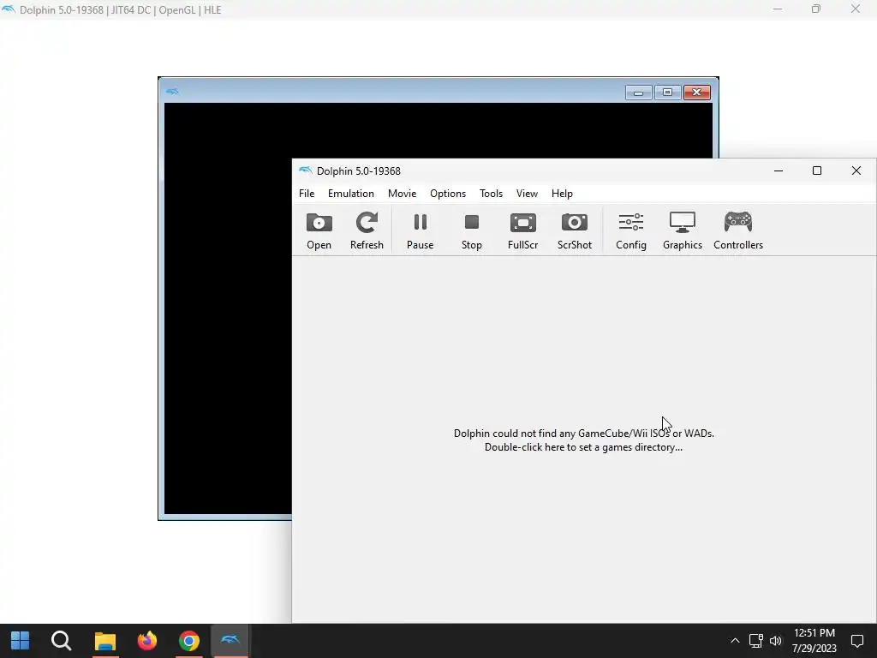This screenshot has height=658, width=877.
Task: Open the Options menu
Action: [x=448, y=194]
